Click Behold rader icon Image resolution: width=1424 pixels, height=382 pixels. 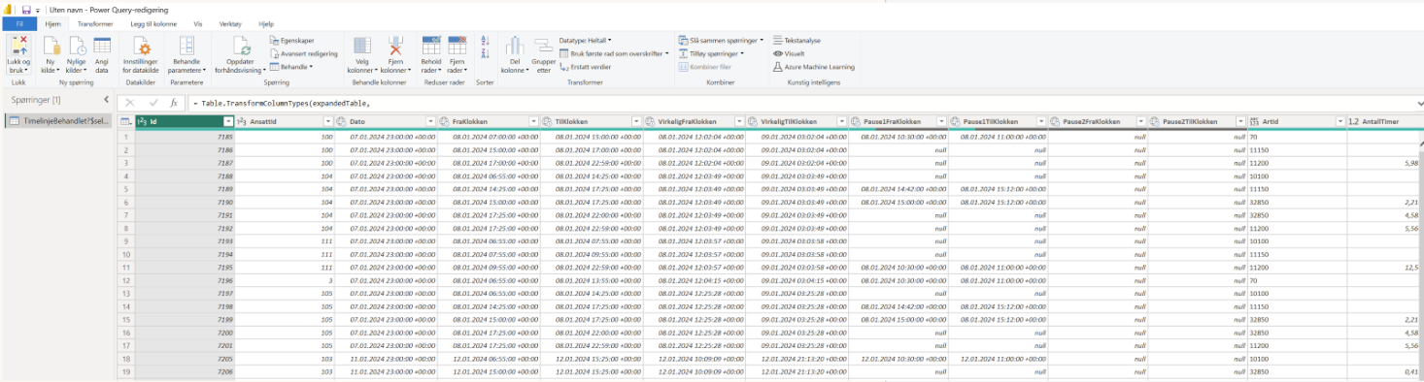click(430, 45)
